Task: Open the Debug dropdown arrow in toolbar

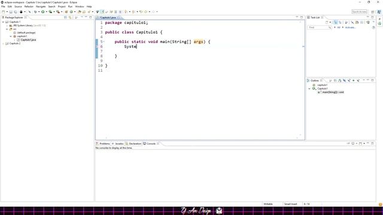Action: [x=39, y=12]
